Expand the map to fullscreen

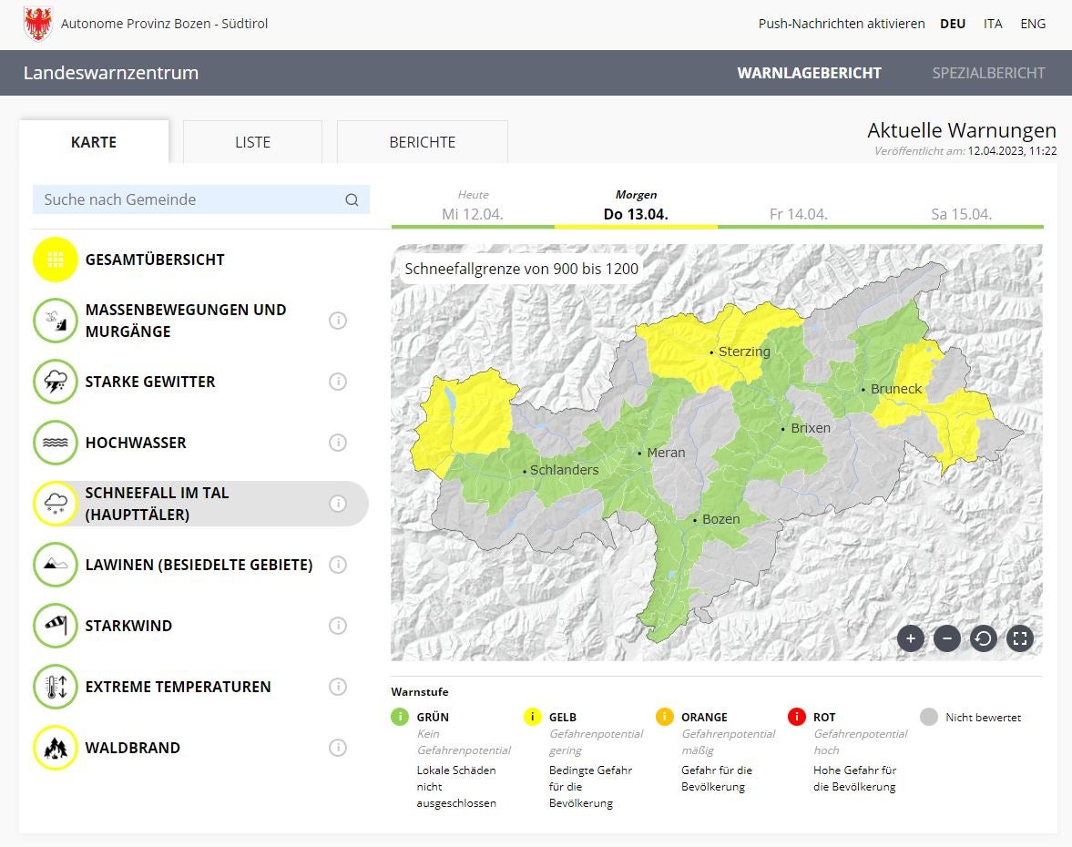[x=1020, y=638]
